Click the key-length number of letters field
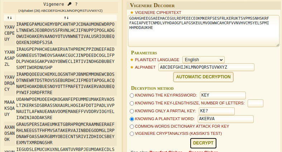 click(255, 103)
